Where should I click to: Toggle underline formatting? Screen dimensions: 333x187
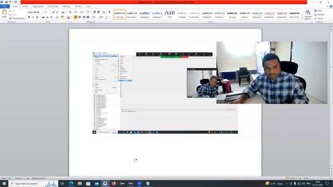click(x=37, y=17)
